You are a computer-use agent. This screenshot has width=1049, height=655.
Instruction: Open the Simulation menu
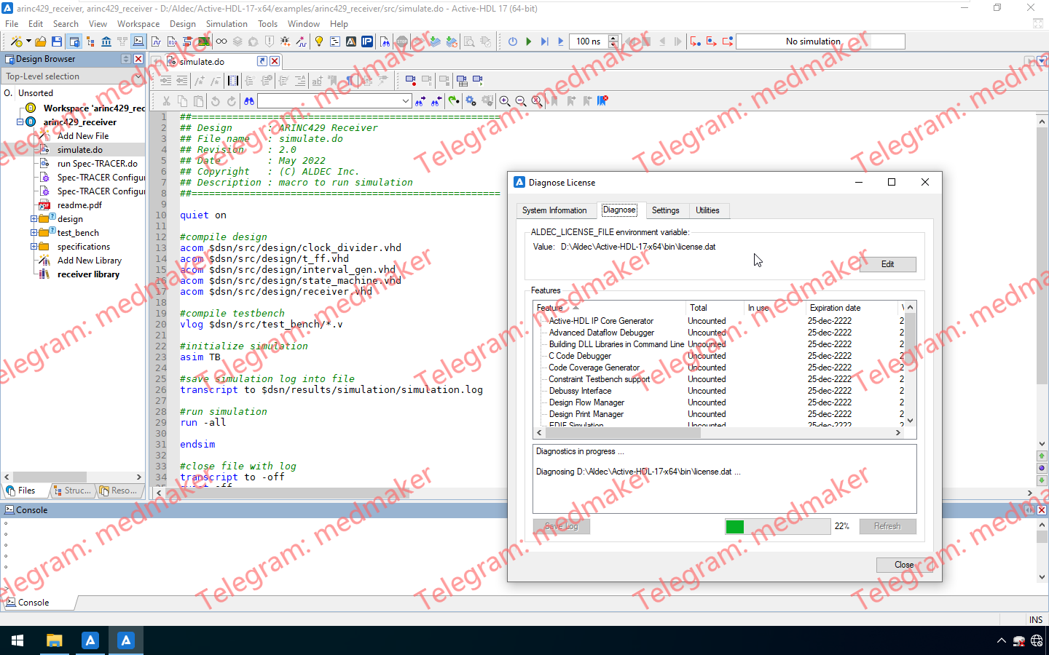227,24
